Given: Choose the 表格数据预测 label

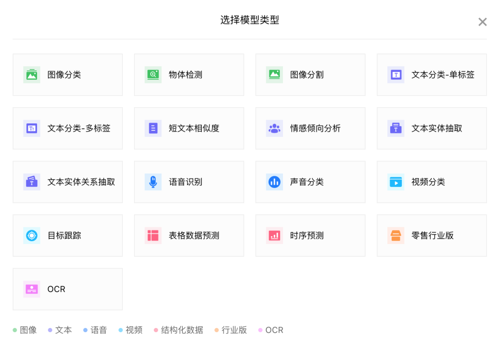Looking at the screenshot, I should point(194,236).
